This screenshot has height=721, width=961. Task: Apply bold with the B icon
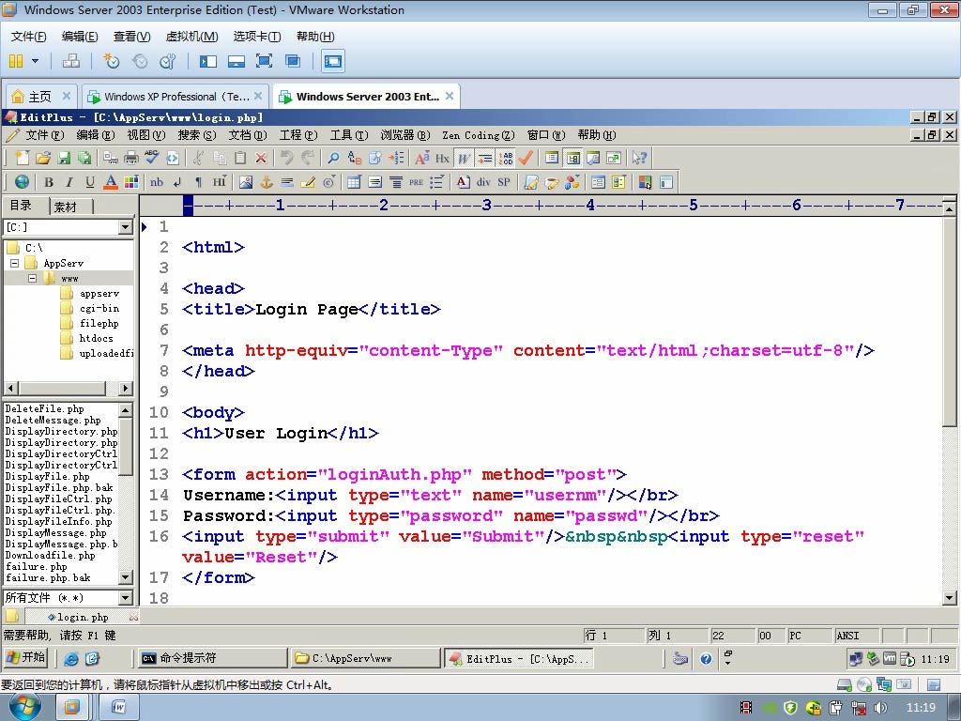[49, 182]
